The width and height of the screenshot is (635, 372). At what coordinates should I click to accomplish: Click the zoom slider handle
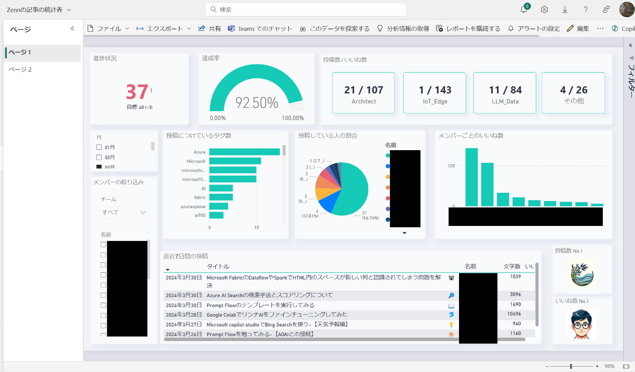click(571, 366)
